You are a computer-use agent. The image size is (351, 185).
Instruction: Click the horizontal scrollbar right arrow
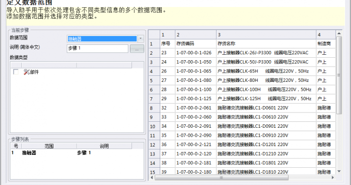click(x=333, y=178)
